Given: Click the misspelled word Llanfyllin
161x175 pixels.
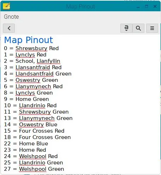Looking at the screenshot, I should (48, 61).
